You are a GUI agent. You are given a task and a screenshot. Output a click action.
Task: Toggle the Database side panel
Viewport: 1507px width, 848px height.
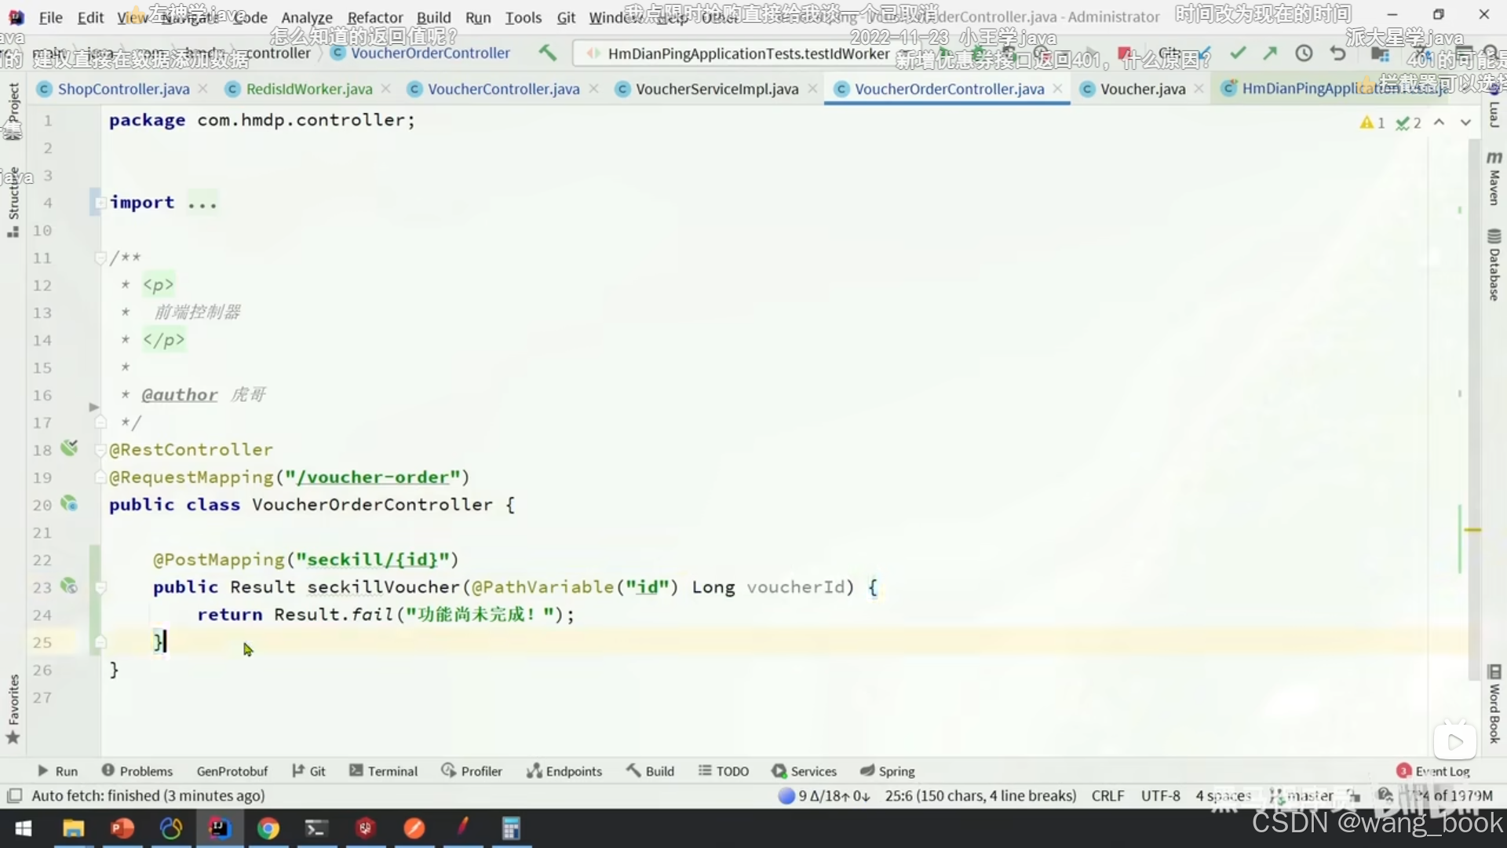tap(1494, 265)
